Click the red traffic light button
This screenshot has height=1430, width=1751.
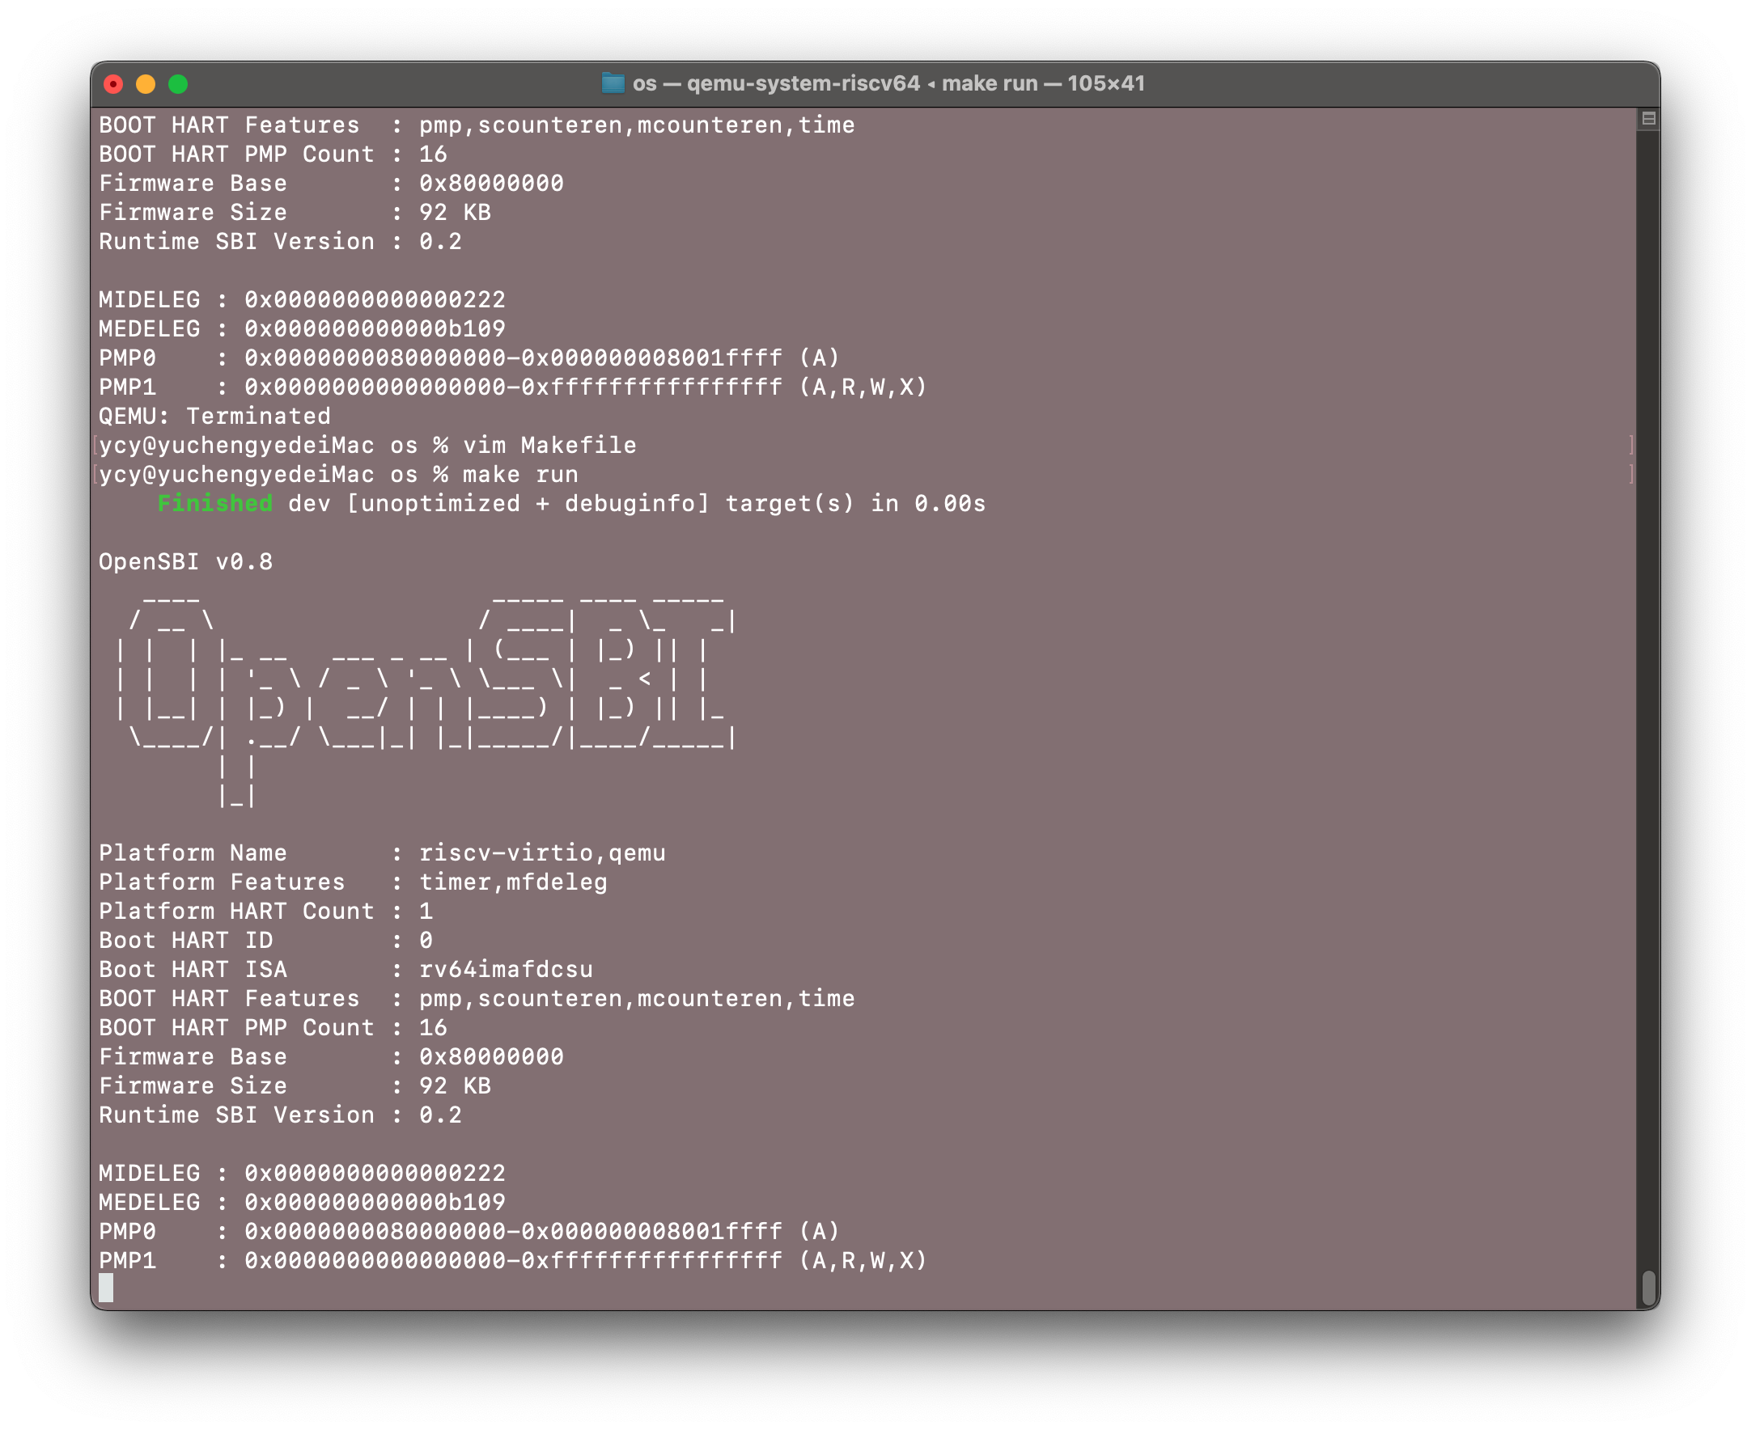[x=113, y=83]
